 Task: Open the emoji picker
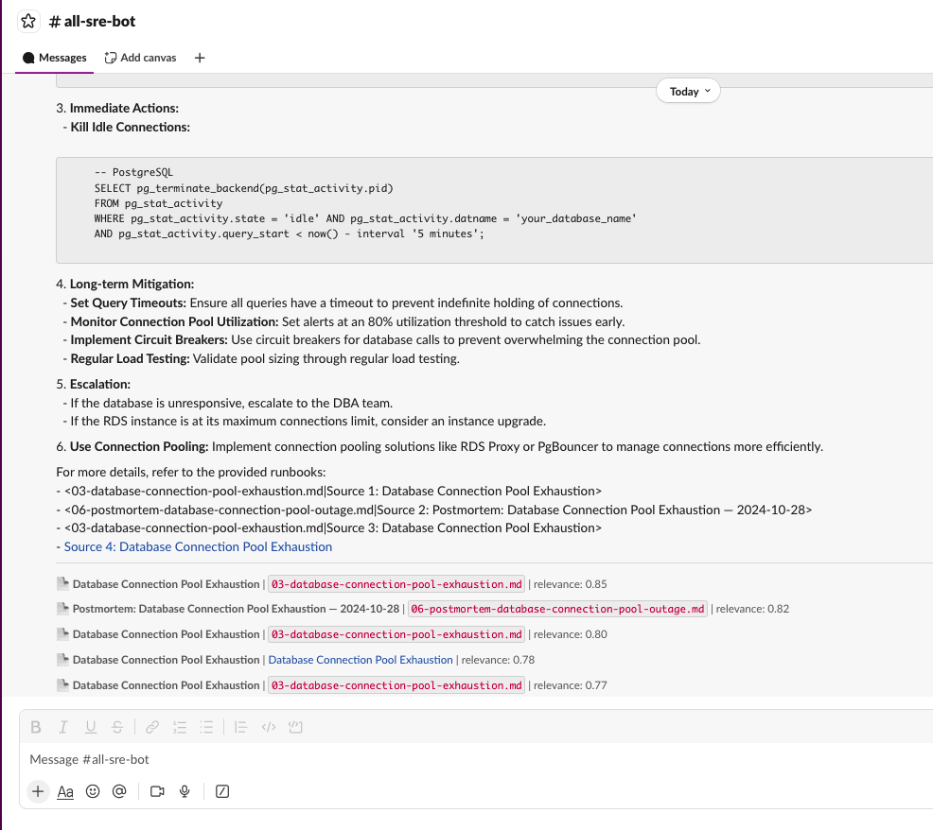pyautogui.click(x=93, y=791)
